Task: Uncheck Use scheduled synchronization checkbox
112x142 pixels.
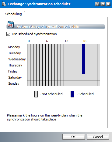Action: click(x=8, y=34)
